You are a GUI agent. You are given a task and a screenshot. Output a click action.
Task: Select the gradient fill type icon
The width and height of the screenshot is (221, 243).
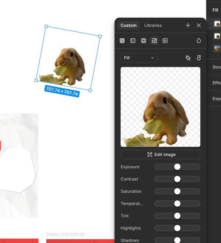(x=133, y=41)
